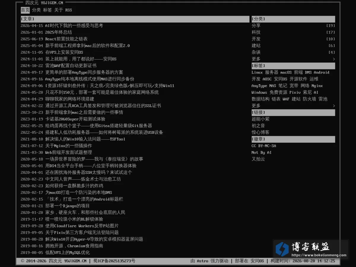Image resolution: width=356 pixels, height=267 pixels.
Task: Click the 运维 tag
Action: (x=314, y=79)
